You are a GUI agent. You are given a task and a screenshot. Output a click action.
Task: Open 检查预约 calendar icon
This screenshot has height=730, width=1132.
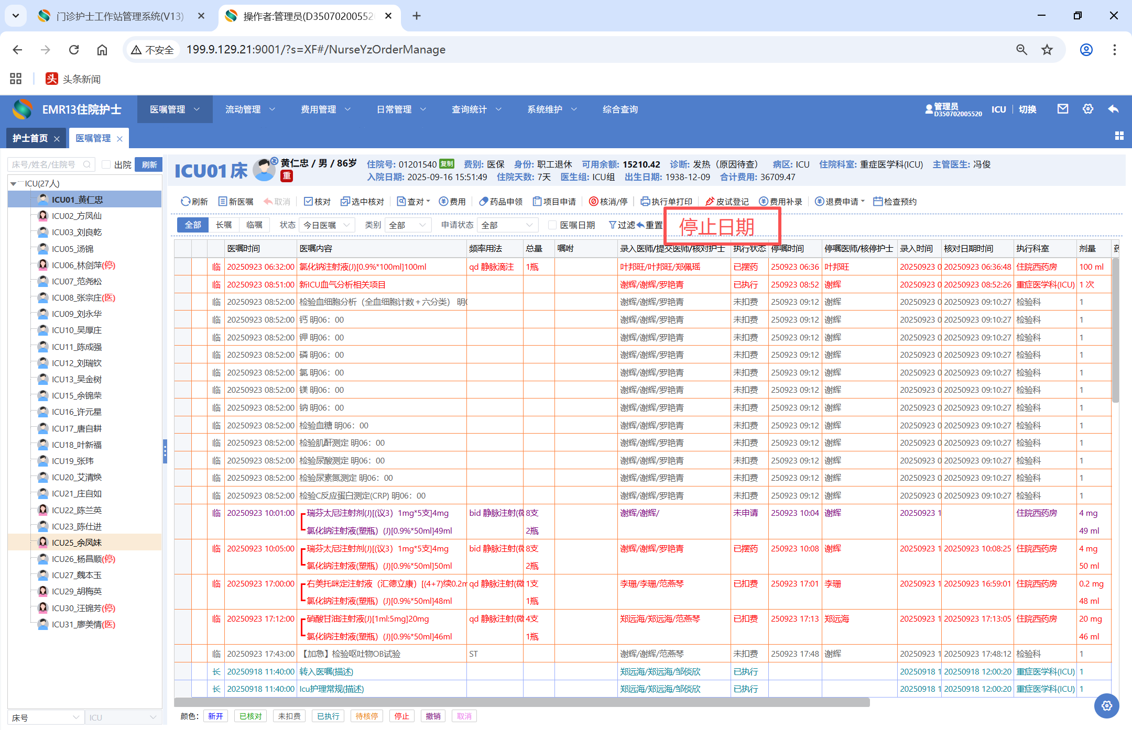[x=878, y=202]
